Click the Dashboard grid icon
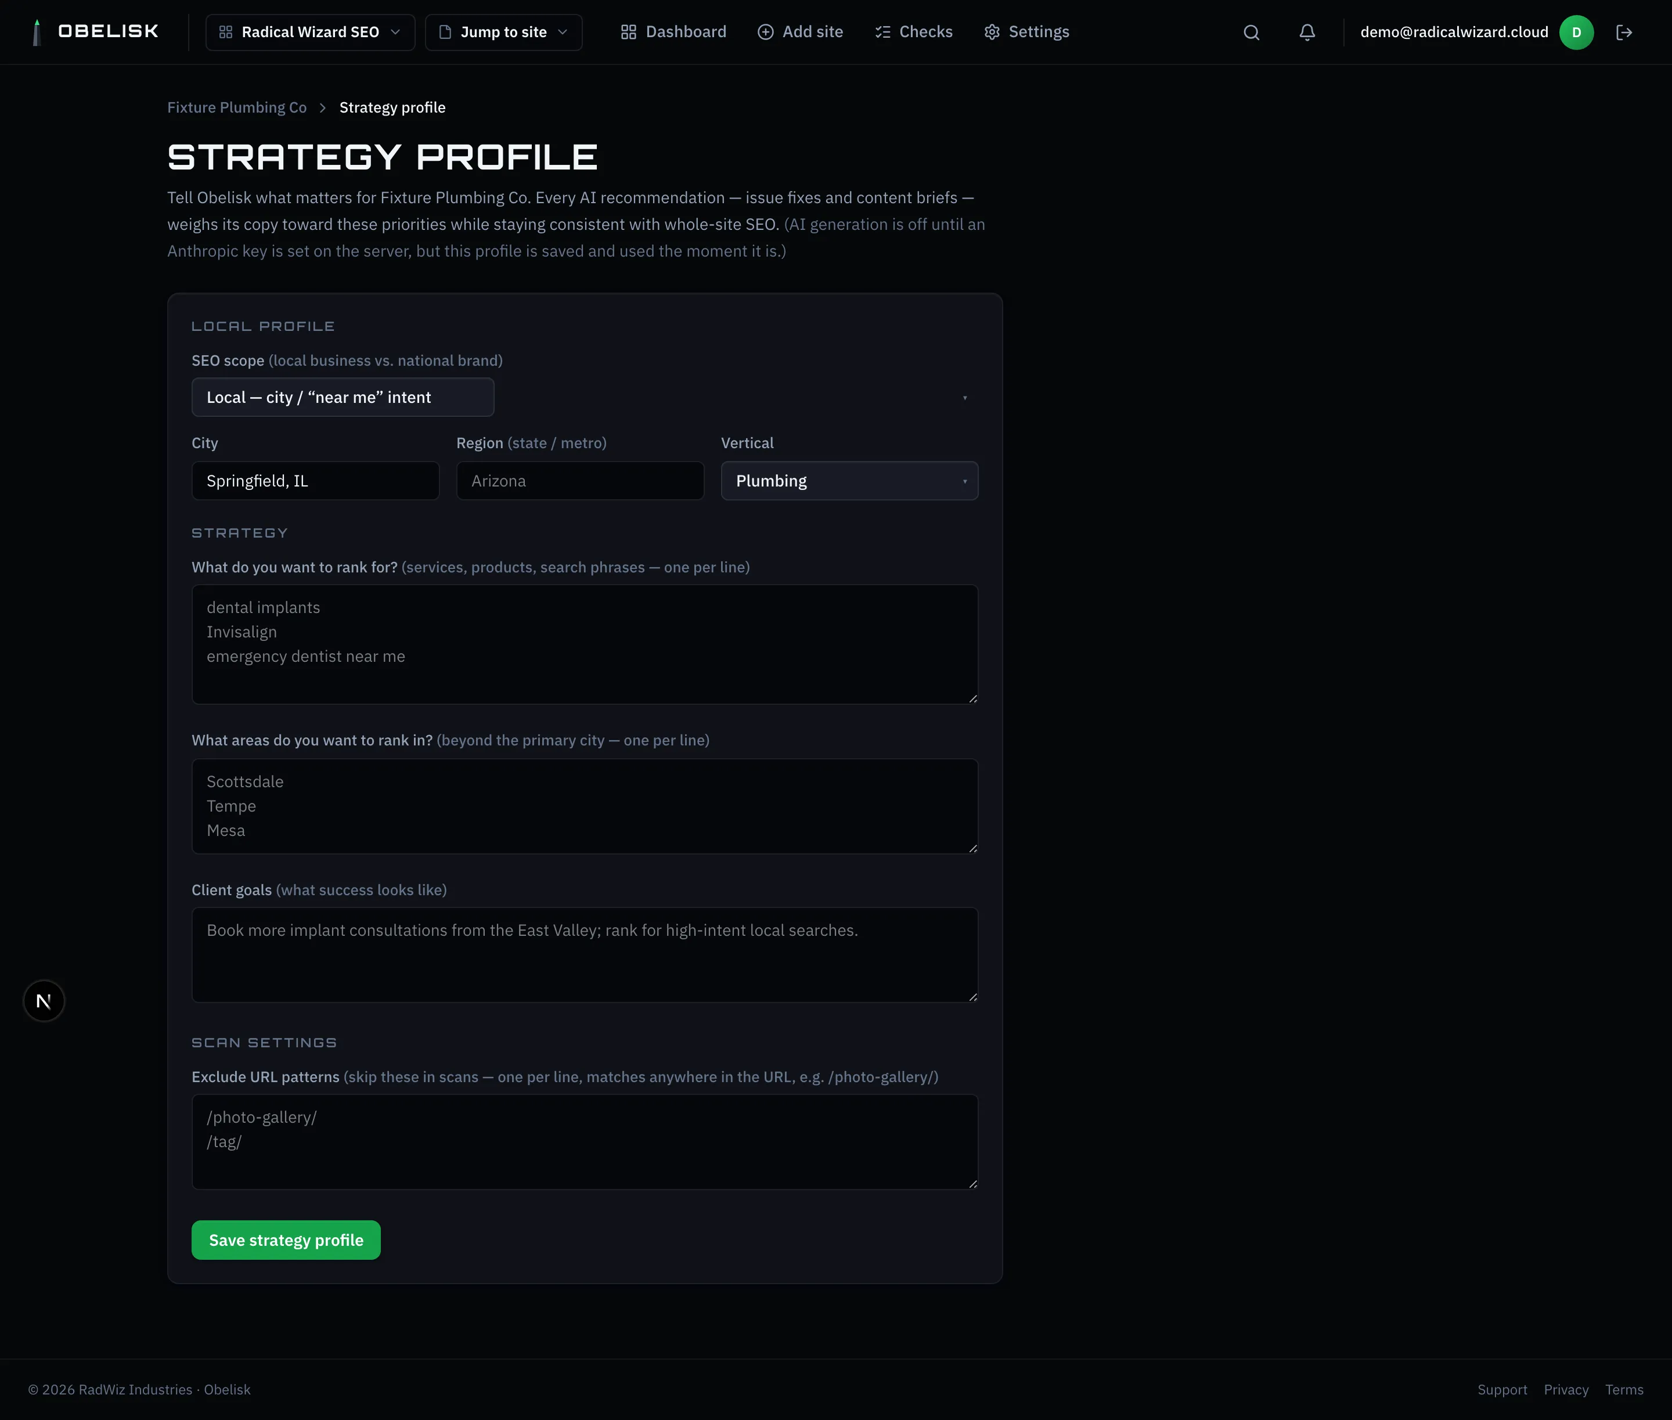 pos(629,32)
